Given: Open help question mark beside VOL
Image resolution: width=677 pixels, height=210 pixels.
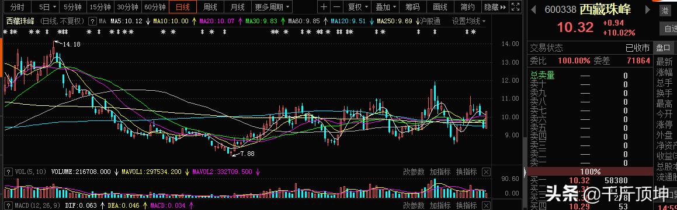Looking at the screenshot, I should [8, 172].
